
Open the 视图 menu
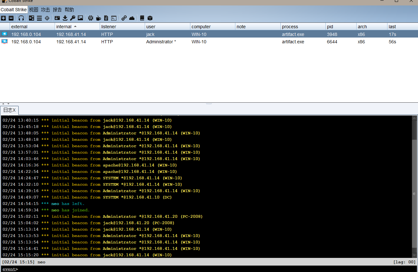(x=33, y=10)
